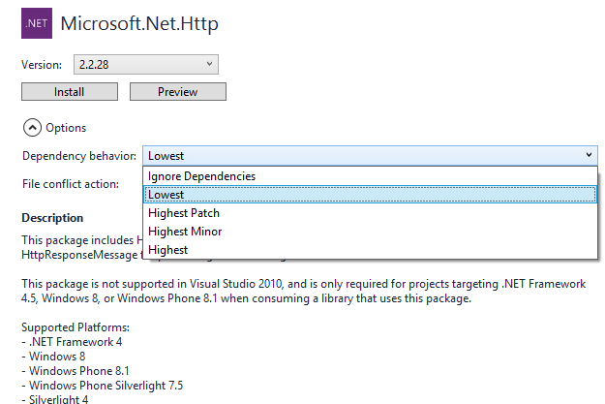
Task: Select Ignore Dependencies from the list
Action: coord(370,176)
